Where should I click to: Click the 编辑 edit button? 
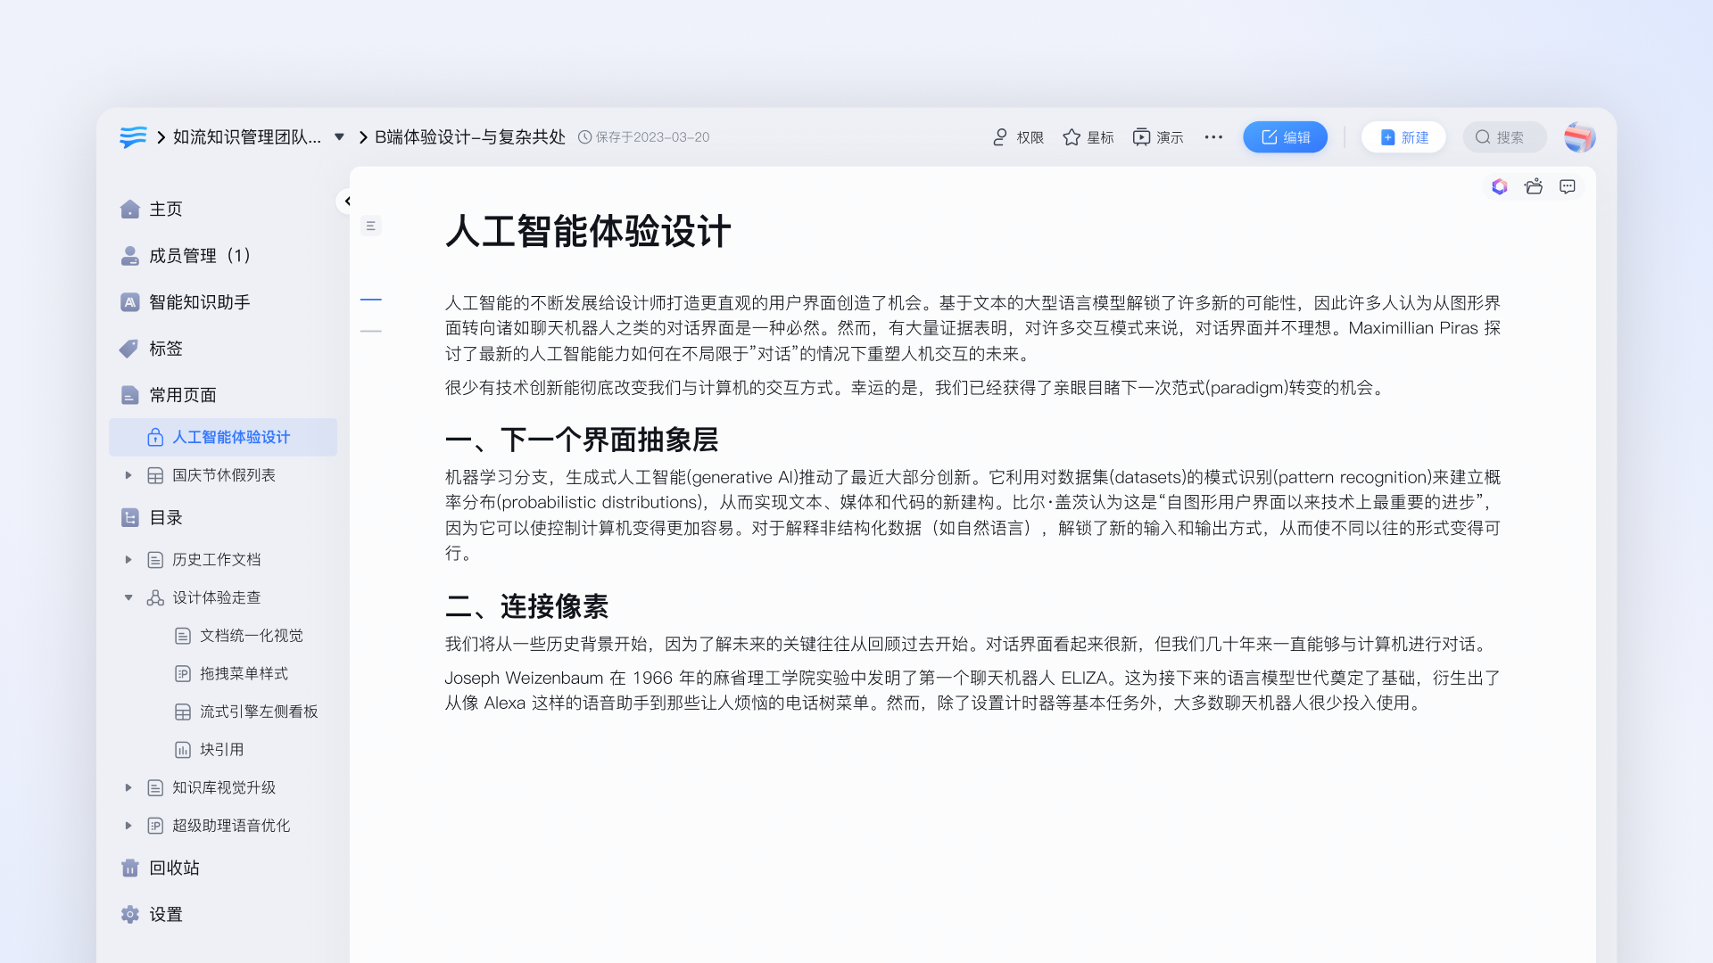point(1285,137)
